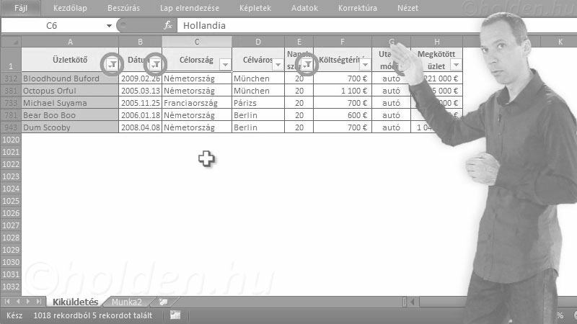Screen dimensions: 577x324
Task: Open the Képletek ribbon tab
Action: 255,8
